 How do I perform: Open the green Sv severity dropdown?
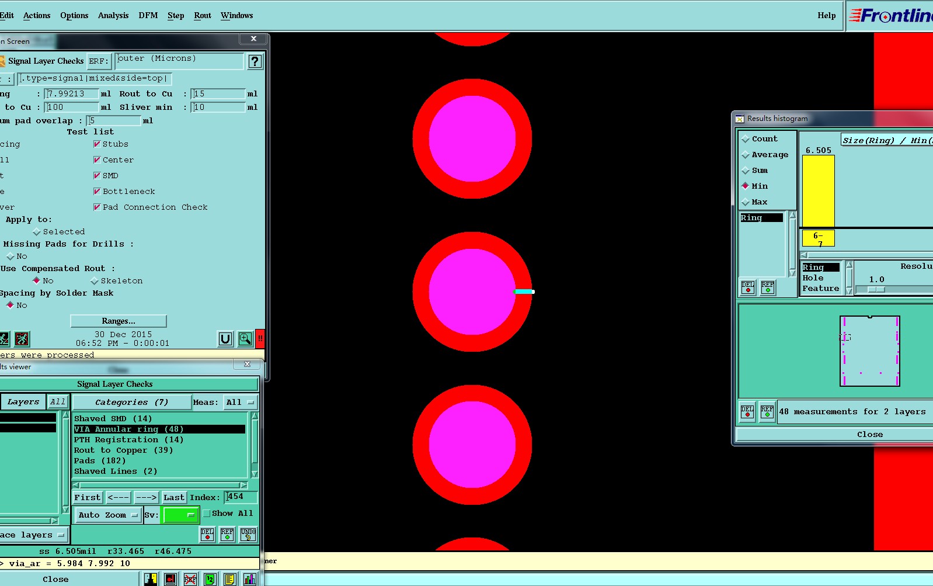tap(181, 515)
